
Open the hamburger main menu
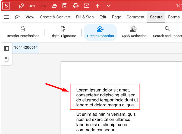pos(7,17)
